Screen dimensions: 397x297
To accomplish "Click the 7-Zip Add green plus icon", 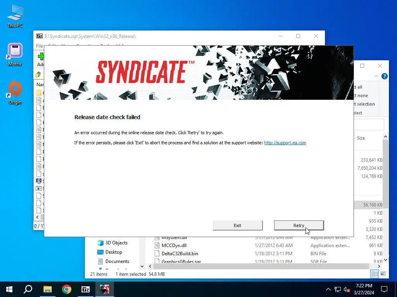I will pyautogui.click(x=40, y=56).
